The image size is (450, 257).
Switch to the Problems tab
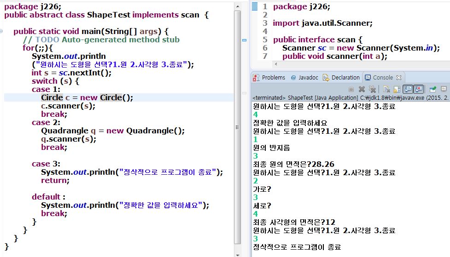click(x=269, y=77)
